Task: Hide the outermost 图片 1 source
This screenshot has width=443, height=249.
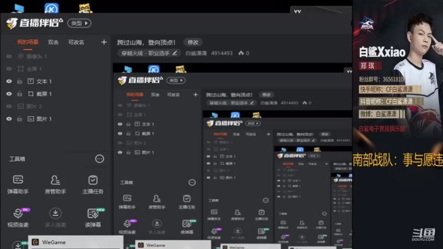Action: (9, 119)
